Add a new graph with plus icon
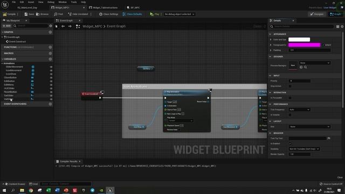This screenshot has height=194, width=345. coord(50,32)
